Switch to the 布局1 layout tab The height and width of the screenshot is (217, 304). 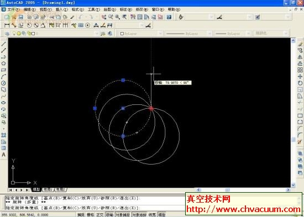click(x=48, y=190)
